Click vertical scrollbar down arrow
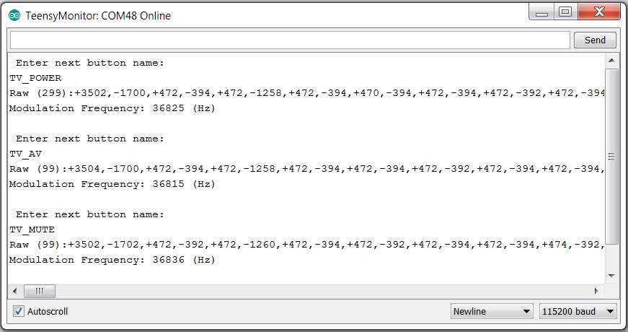The width and height of the screenshot is (628, 332). 611,275
